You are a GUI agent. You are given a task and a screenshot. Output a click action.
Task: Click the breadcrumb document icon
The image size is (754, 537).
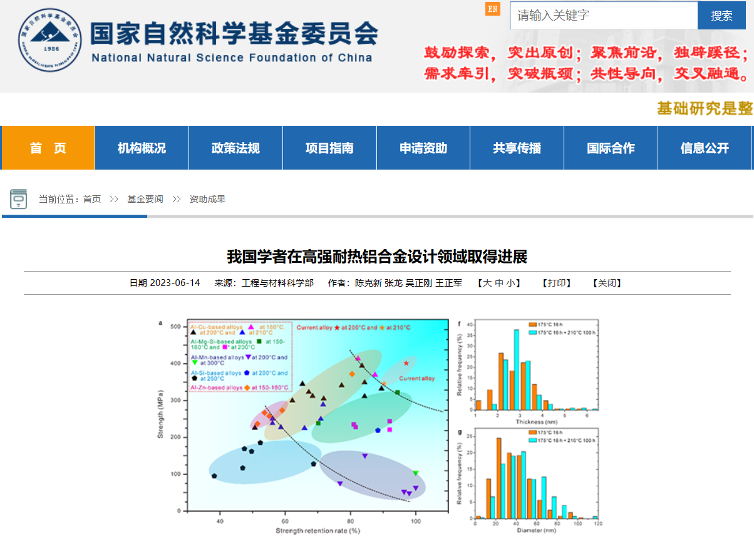click(x=18, y=199)
